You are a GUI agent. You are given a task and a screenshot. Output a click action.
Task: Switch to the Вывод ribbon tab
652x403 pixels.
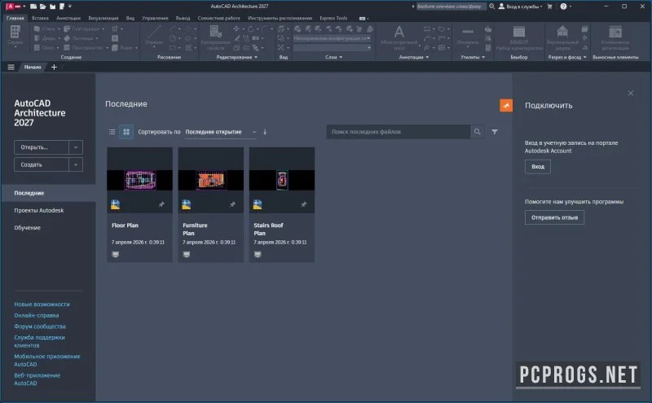[x=183, y=18]
